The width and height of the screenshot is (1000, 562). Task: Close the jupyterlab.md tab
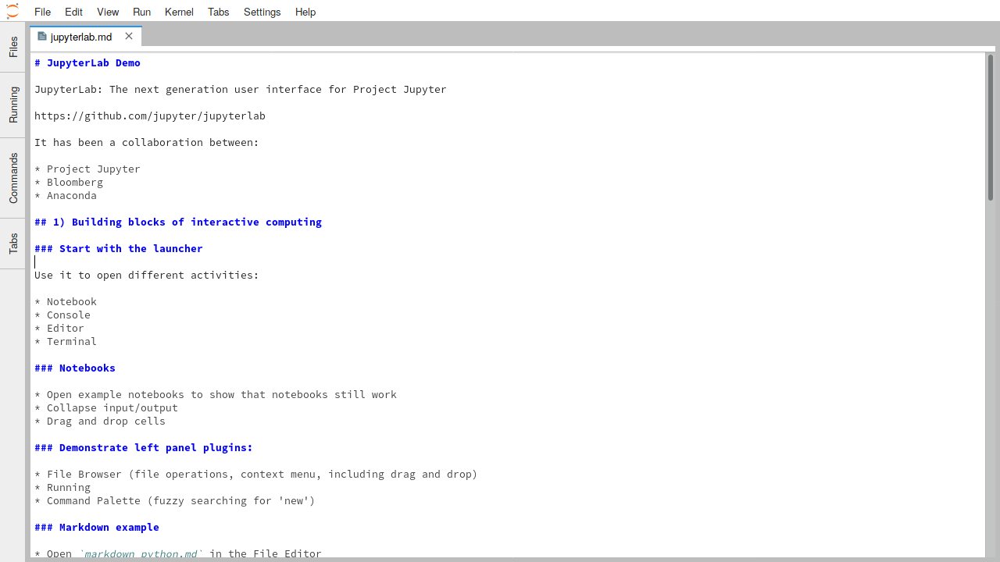pos(129,36)
